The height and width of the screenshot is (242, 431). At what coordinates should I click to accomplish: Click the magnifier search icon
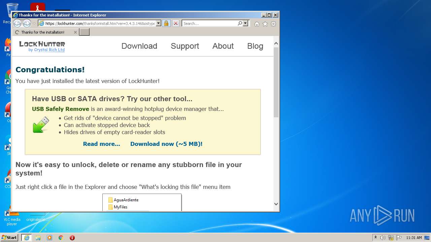click(x=240, y=23)
